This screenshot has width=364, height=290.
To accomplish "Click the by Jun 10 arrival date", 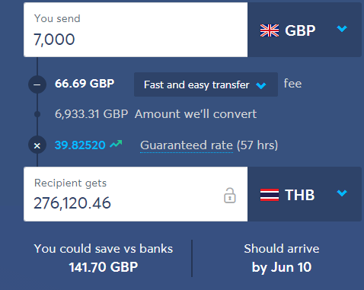I will tap(282, 267).
